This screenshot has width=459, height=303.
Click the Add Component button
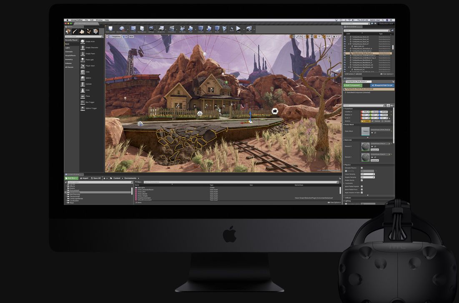(353, 85)
